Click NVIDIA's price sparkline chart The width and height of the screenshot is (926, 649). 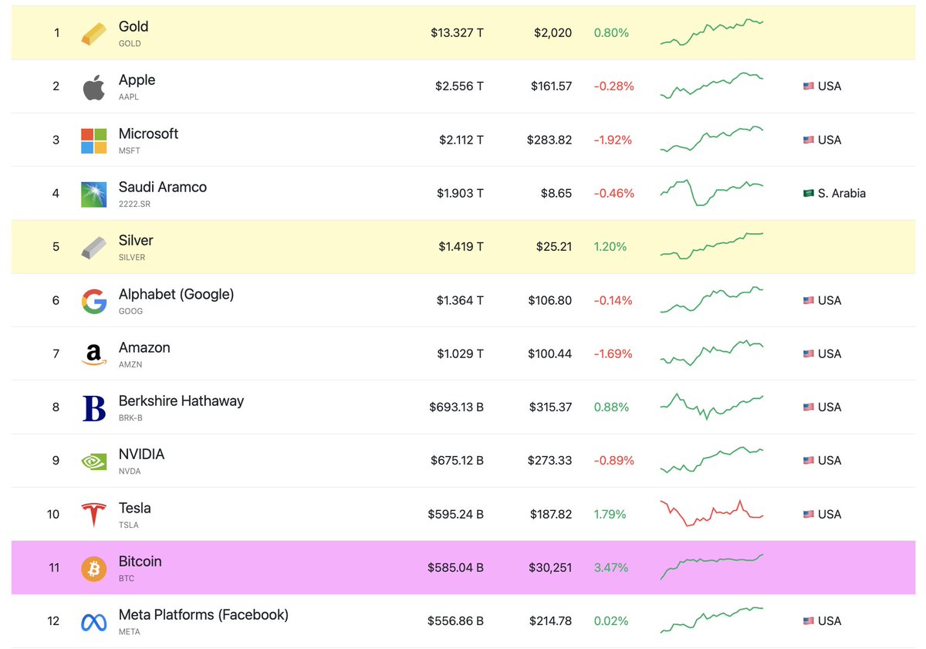(x=711, y=459)
